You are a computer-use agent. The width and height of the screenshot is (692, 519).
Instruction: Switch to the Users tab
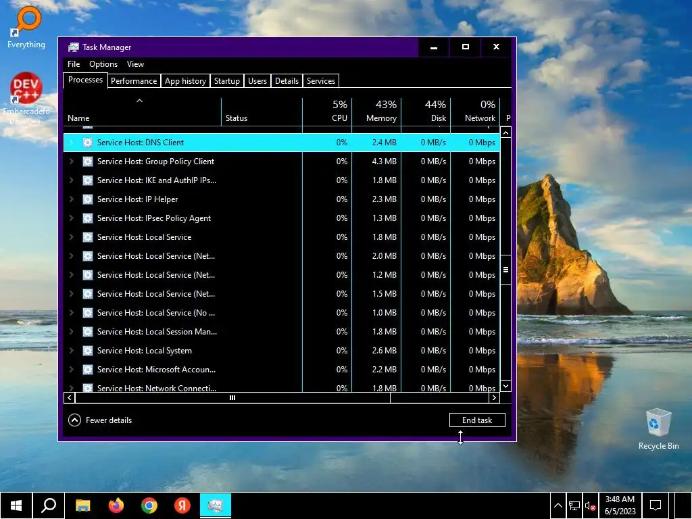pyautogui.click(x=257, y=81)
